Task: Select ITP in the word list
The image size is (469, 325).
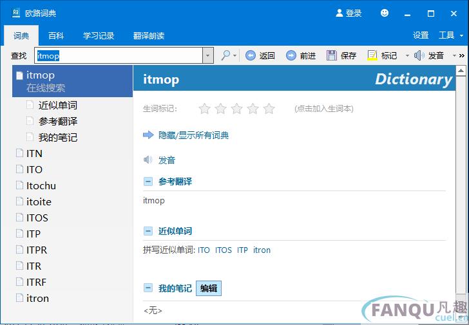Action: pos(33,234)
